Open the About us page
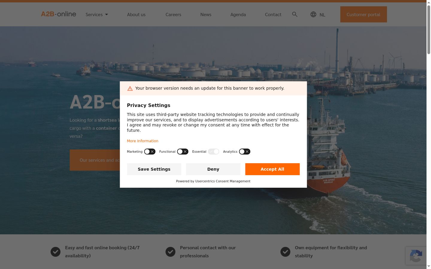Viewport: 431px width, 269px height. coord(136,14)
